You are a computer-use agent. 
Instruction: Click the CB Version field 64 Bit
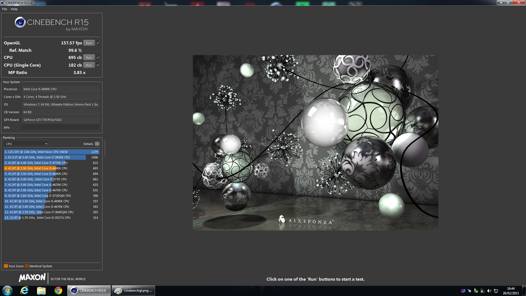(x=61, y=112)
